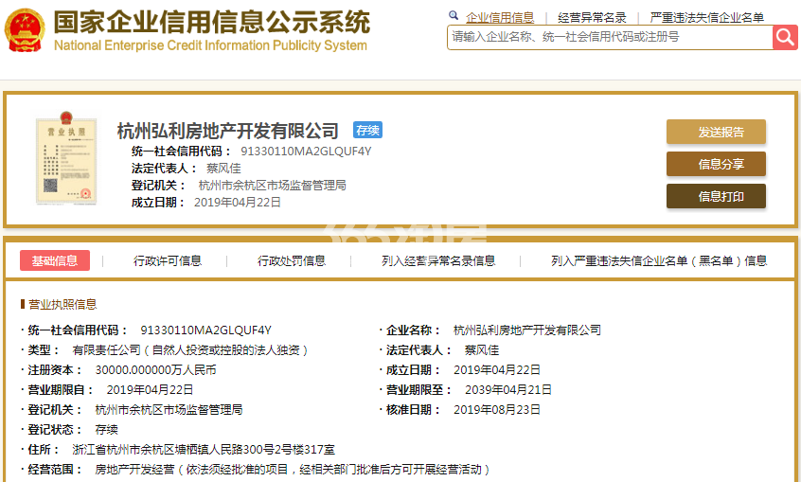Click the registered capital 30000.000000万人民币
The image size is (801, 482).
(x=156, y=370)
